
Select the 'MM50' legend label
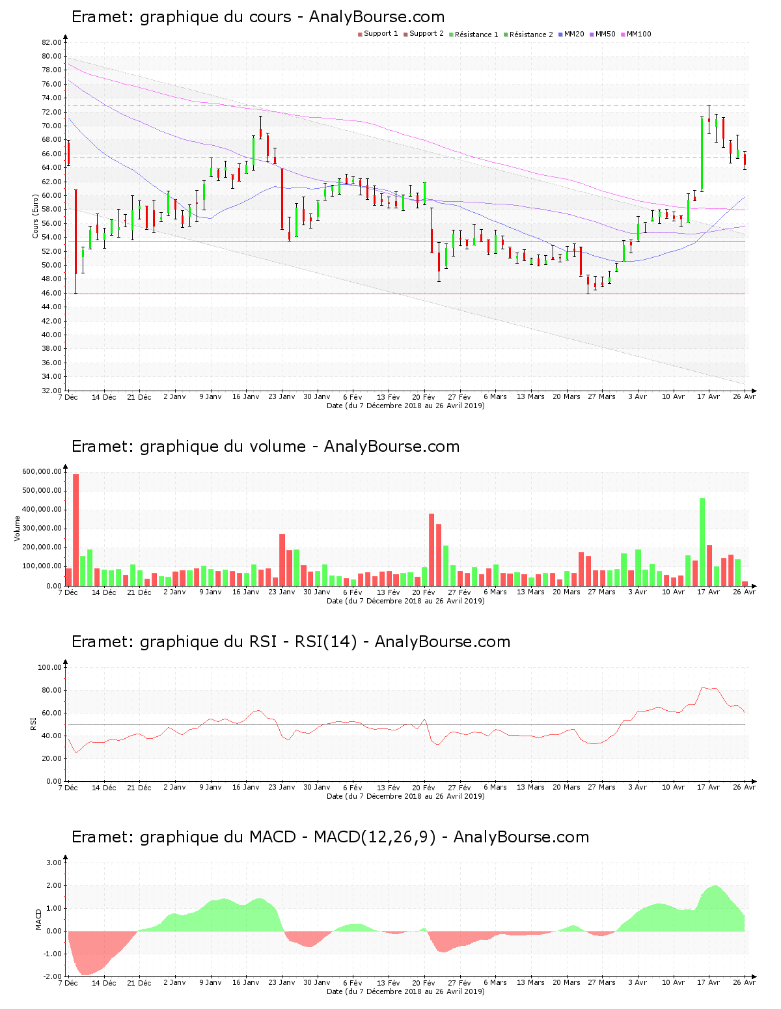(605, 34)
